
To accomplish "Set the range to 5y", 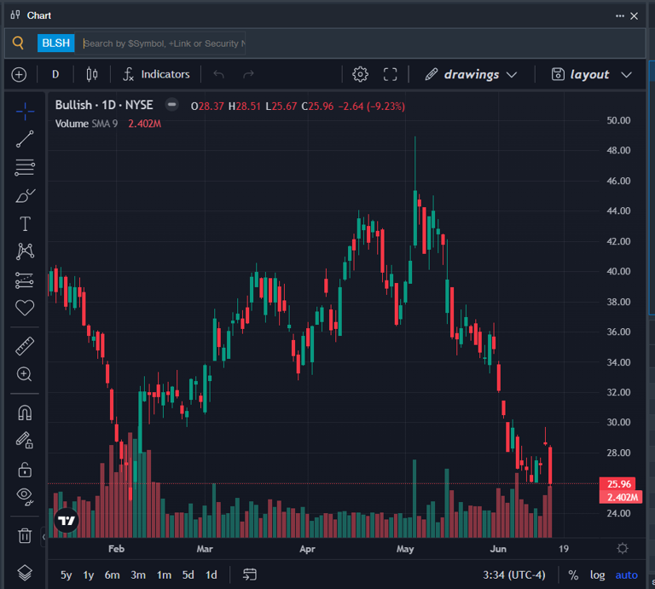I will click(x=66, y=575).
